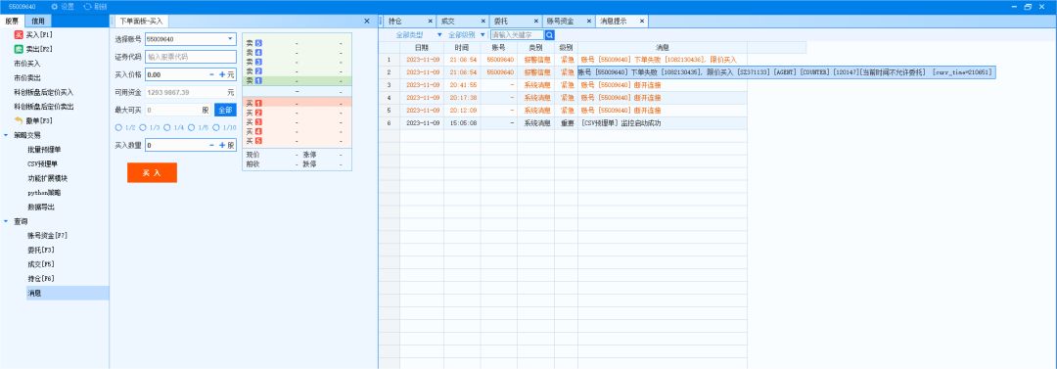This screenshot has height=369, width=1057.
Task: Click the 买入数量 quantity field
Action: pyautogui.click(x=176, y=144)
